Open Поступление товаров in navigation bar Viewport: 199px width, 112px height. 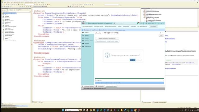click(87, 27)
